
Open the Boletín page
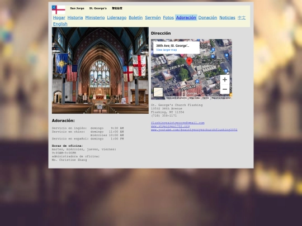[136, 18]
